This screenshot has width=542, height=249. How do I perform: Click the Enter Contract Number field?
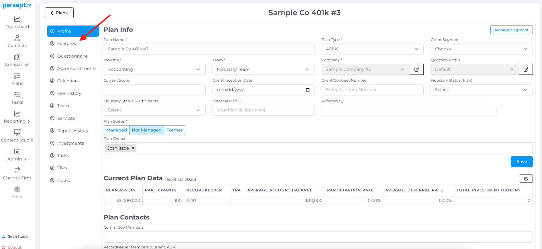point(372,90)
